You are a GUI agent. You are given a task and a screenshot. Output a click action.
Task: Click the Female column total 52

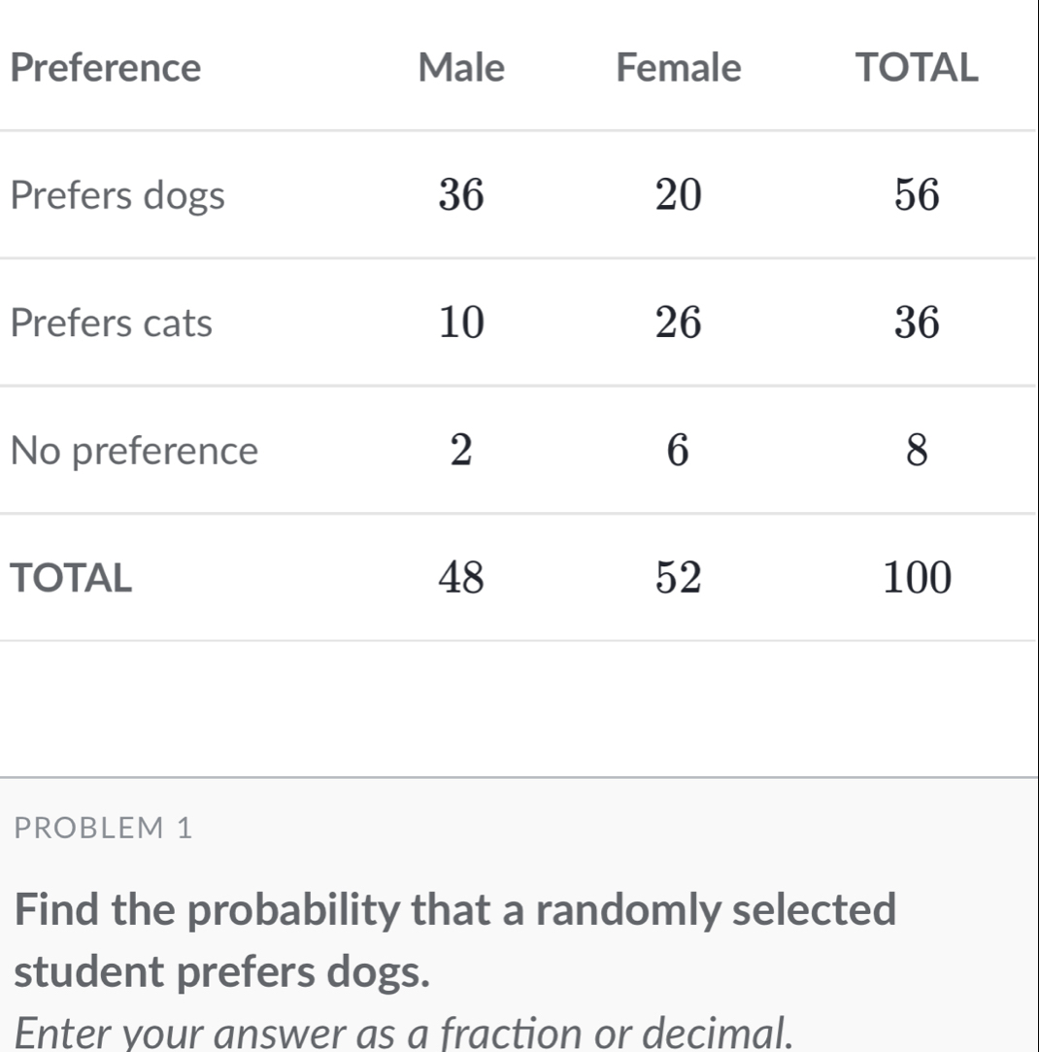[678, 578]
